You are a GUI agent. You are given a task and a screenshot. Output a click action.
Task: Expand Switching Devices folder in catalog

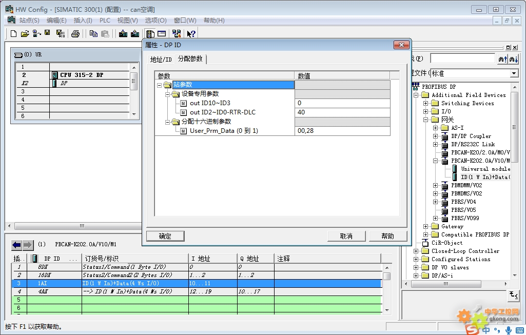(426, 103)
